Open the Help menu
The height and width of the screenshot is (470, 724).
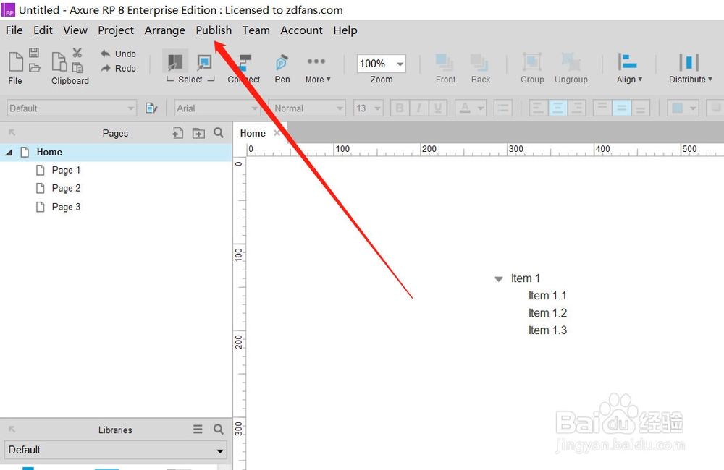point(345,30)
